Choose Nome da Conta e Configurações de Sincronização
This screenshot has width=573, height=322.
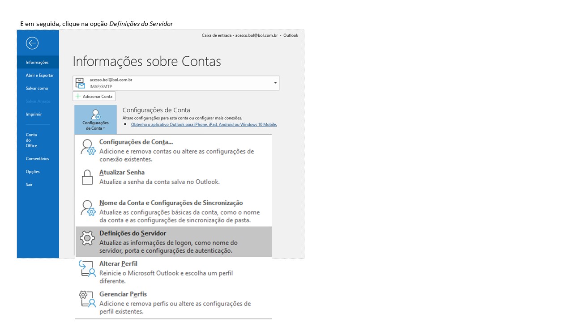[174, 211]
